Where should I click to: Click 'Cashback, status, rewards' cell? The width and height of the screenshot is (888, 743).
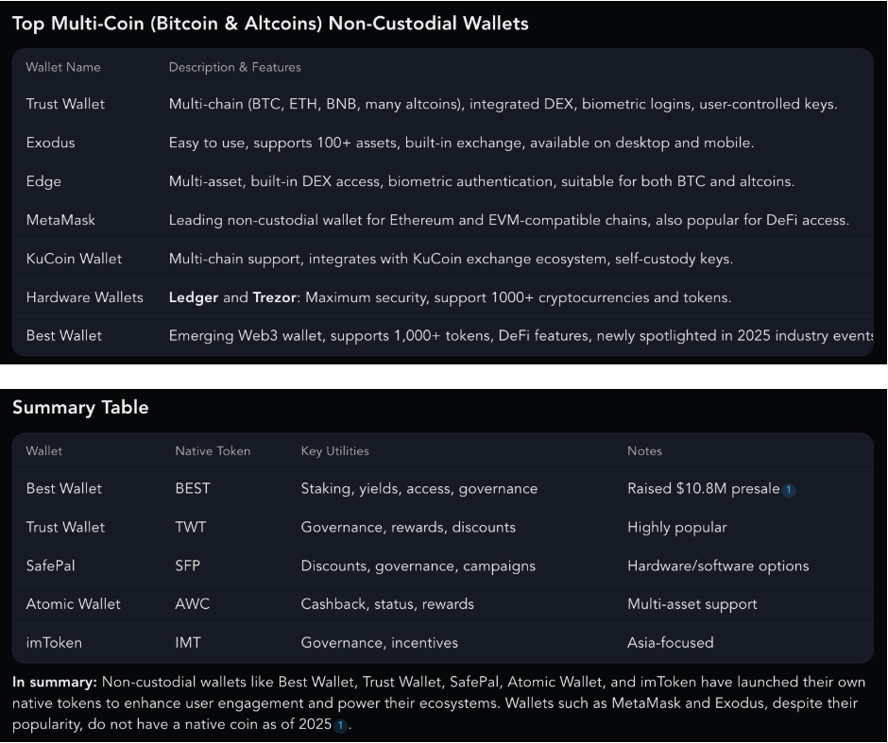coord(387,604)
